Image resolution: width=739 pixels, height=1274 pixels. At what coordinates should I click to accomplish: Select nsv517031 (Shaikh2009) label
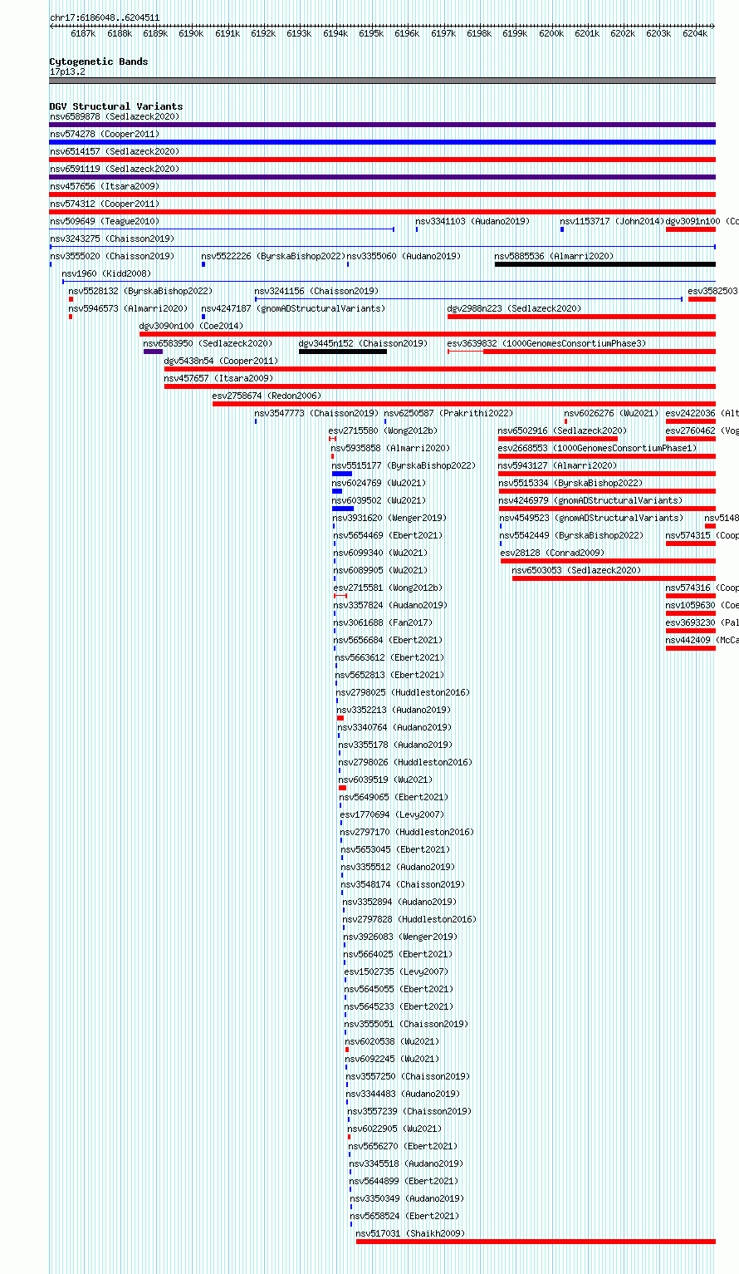pyautogui.click(x=410, y=1234)
